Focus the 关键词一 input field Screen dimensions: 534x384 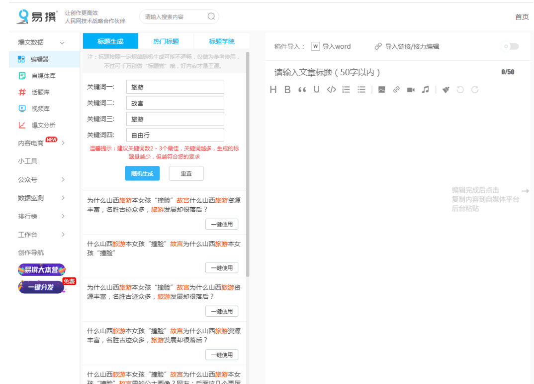pyautogui.click(x=175, y=87)
